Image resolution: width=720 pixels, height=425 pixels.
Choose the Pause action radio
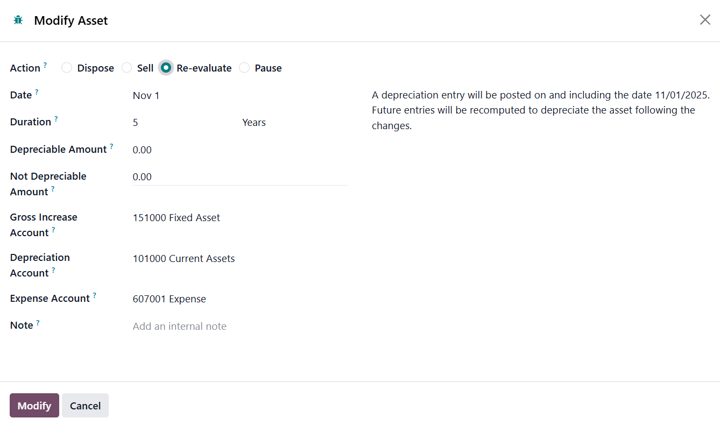coord(245,68)
